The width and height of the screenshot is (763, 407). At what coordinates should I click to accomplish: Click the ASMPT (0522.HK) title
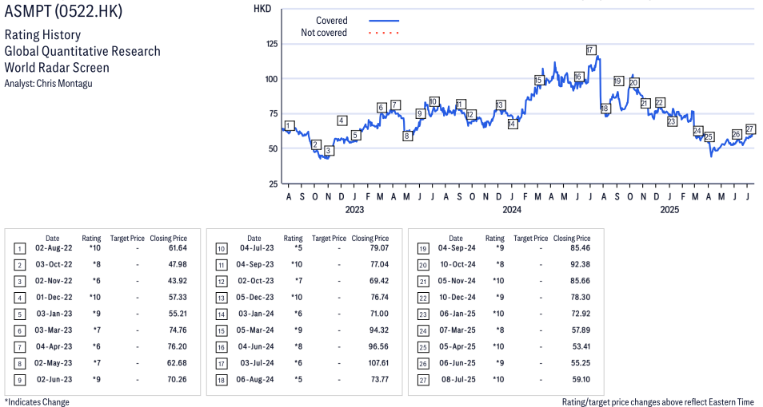tap(63, 11)
